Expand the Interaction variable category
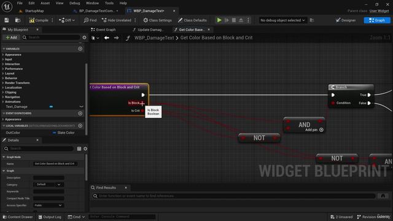393x221 pixels. pos(3,64)
